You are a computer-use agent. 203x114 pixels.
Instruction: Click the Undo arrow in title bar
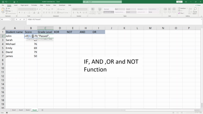click(x=6, y=2)
